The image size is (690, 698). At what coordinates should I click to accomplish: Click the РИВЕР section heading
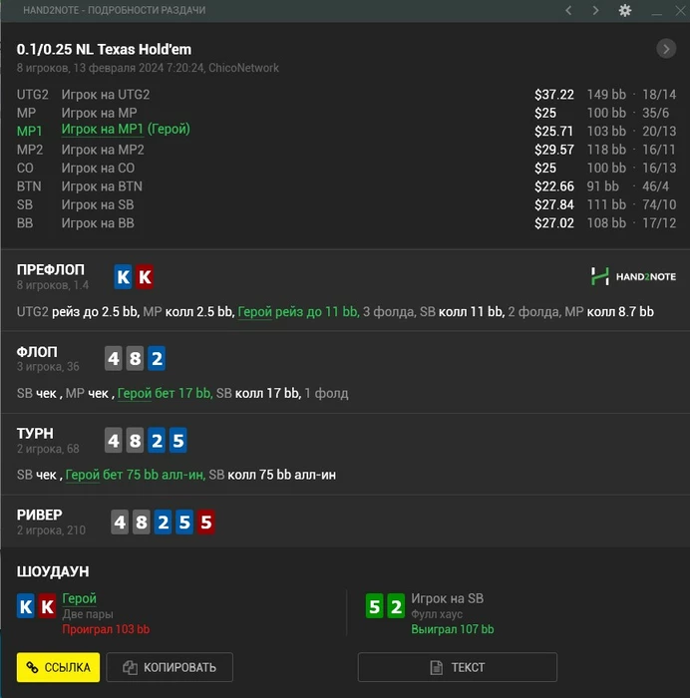point(39,515)
